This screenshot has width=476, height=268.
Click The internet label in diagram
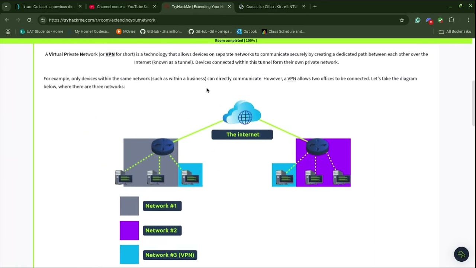pos(242,134)
